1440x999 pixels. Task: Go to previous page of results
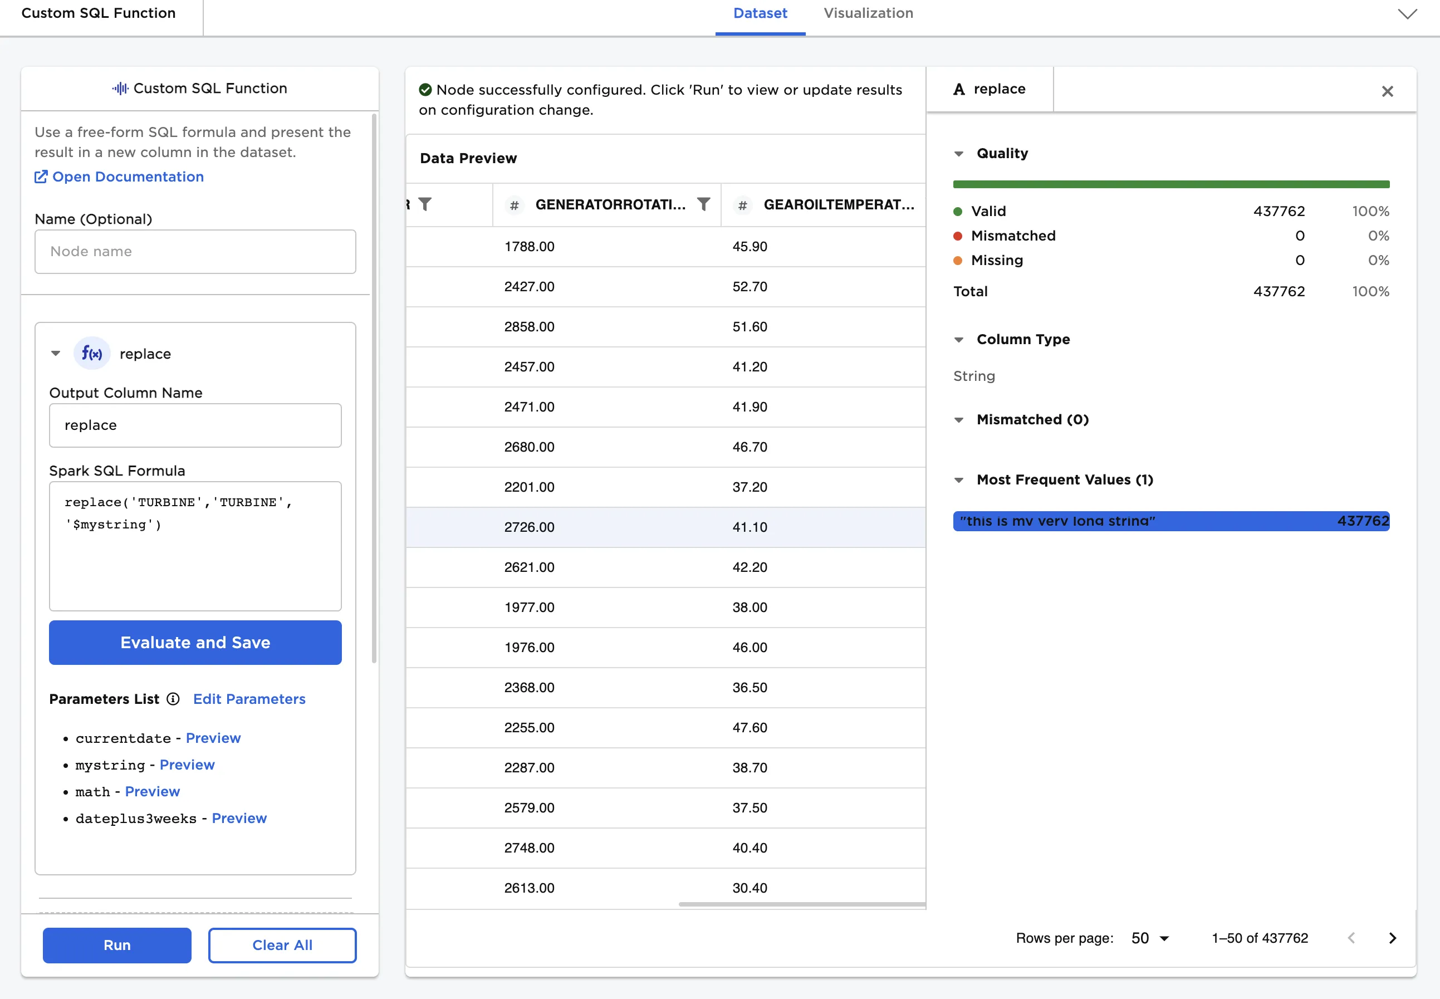(x=1351, y=938)
